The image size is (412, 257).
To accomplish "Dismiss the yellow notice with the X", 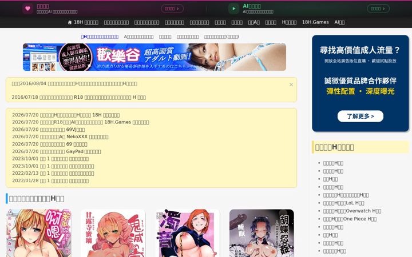I will tap(291, 85).
